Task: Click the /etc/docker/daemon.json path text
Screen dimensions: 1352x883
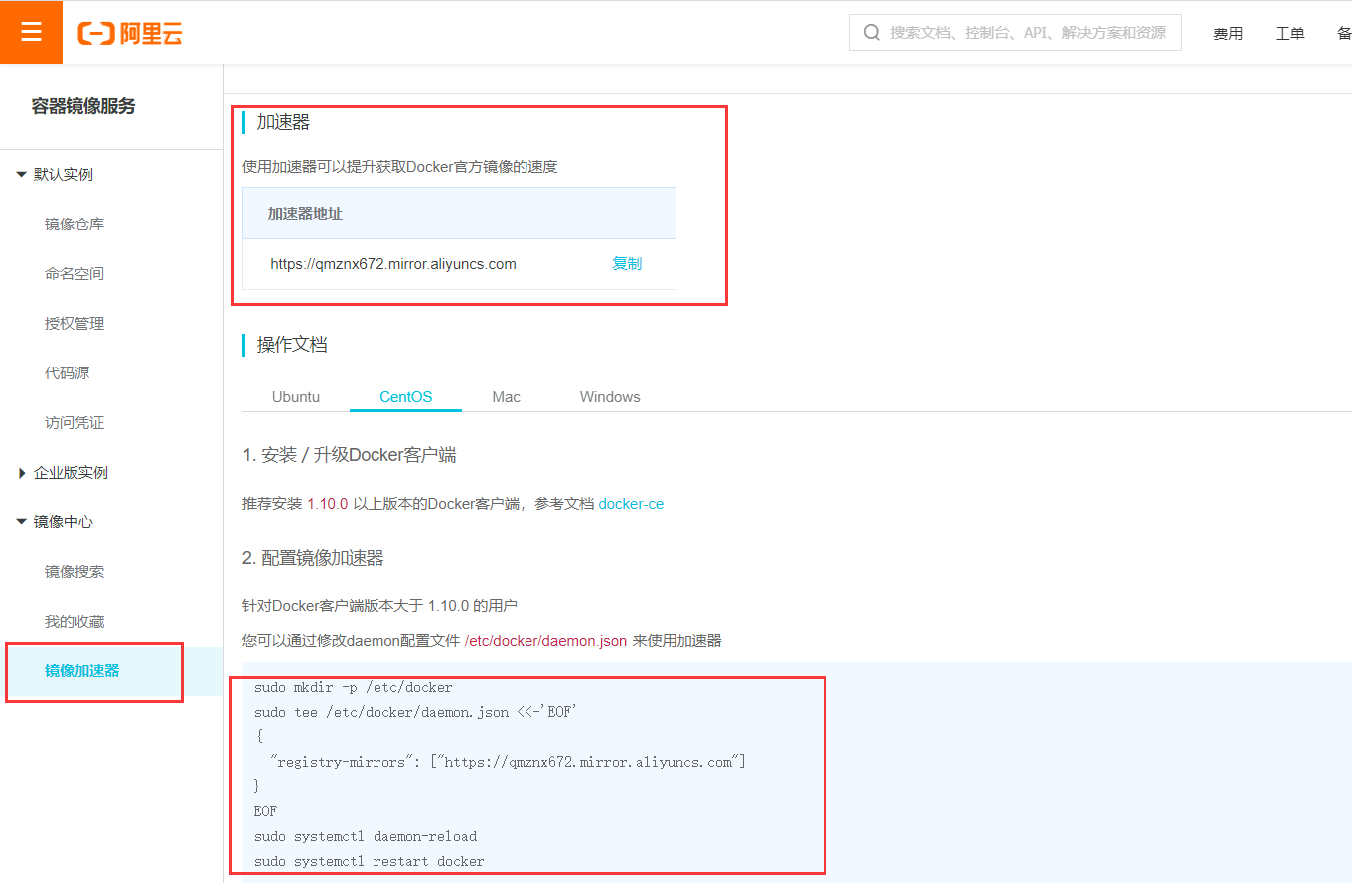Action: [545, 641]
